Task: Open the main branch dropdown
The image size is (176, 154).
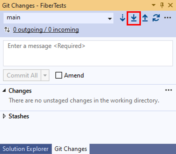Action: [110, 18]
